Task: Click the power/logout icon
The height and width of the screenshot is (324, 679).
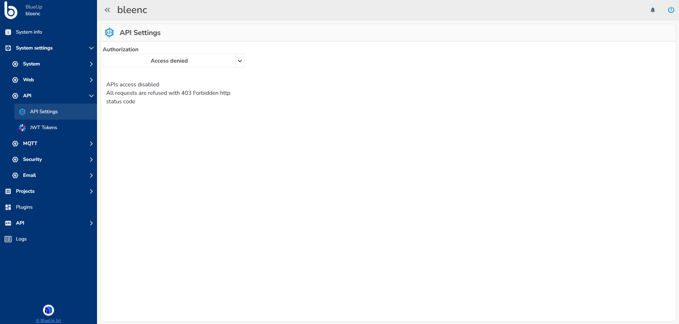Action: (671, 10)
